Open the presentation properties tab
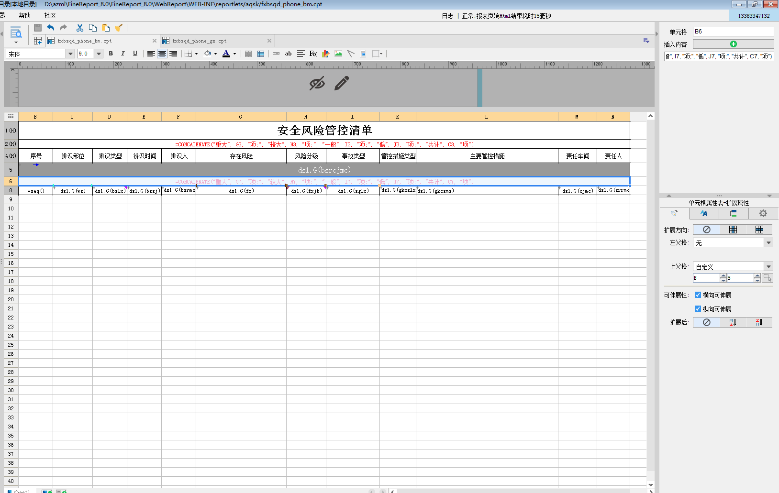The image size is (779, 493). 733,213
